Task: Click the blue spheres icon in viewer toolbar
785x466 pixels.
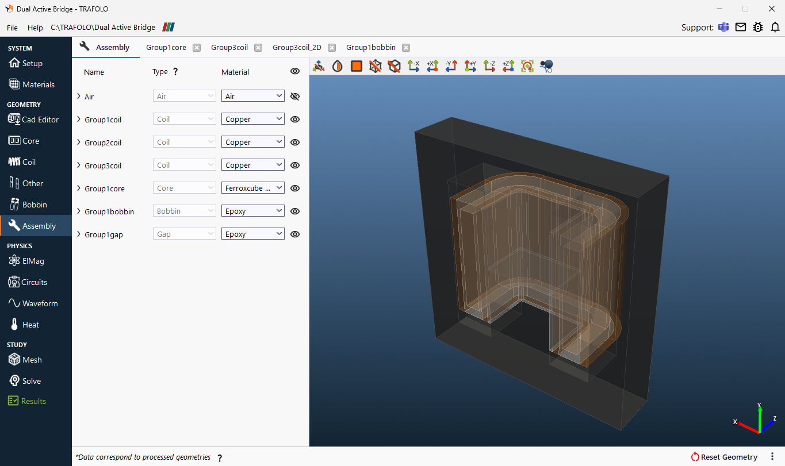Action: [546, 66]
